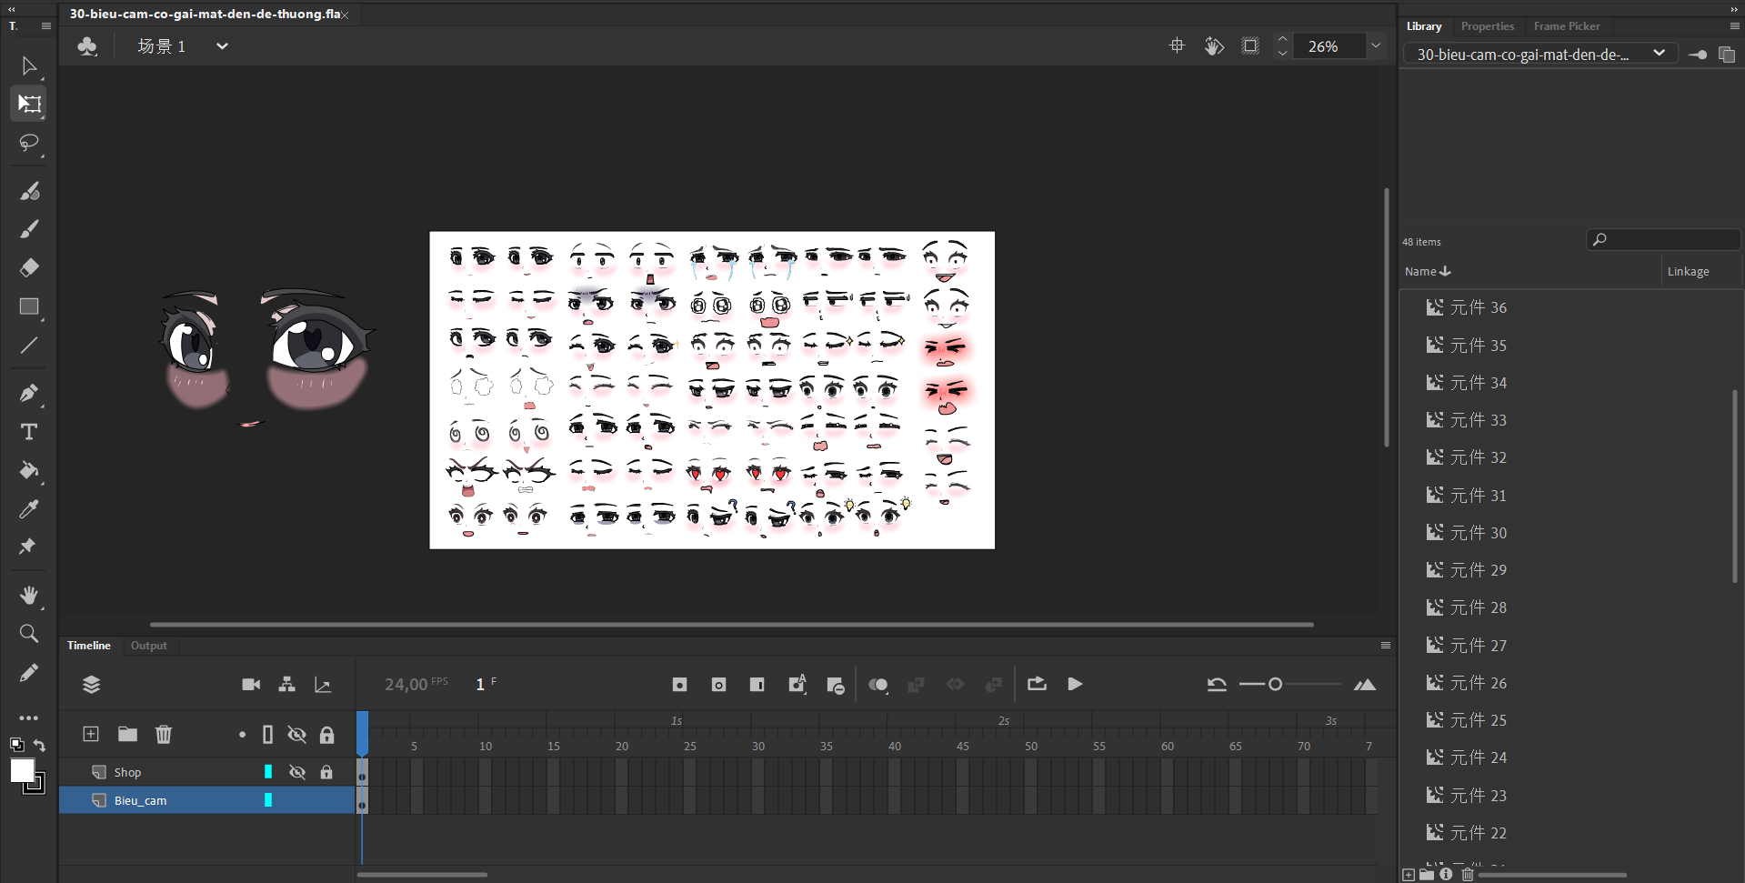Open the Output tab
The height and width of the screenshot is (883, 1745).
(148, 646)
